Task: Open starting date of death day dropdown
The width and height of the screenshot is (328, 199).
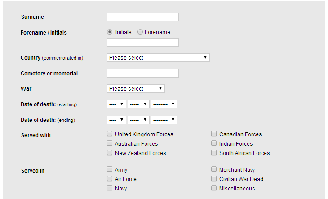Action: [x=116, y=104]
